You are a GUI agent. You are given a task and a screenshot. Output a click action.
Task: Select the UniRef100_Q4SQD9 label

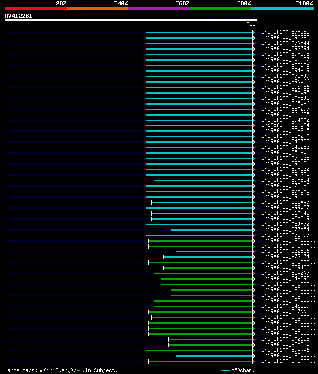pyautogui.click(x=285, y=306)
